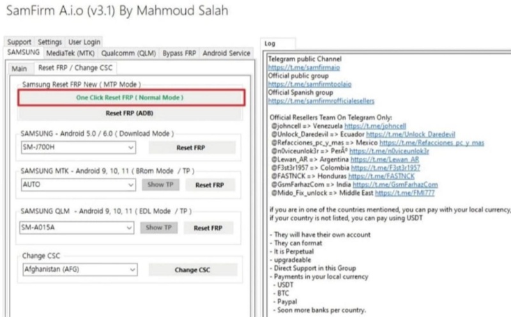
Task: Open the t.me/samfirmtoolaio group link
Action: click(x=310, y=84)
